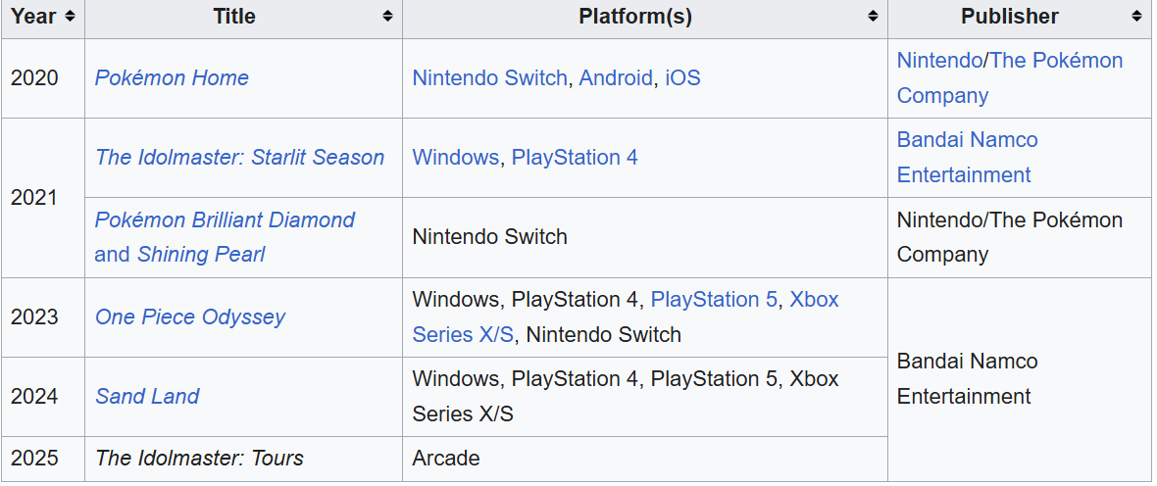Click Nintendo publisher link in 2020 row

pos(939,61)
